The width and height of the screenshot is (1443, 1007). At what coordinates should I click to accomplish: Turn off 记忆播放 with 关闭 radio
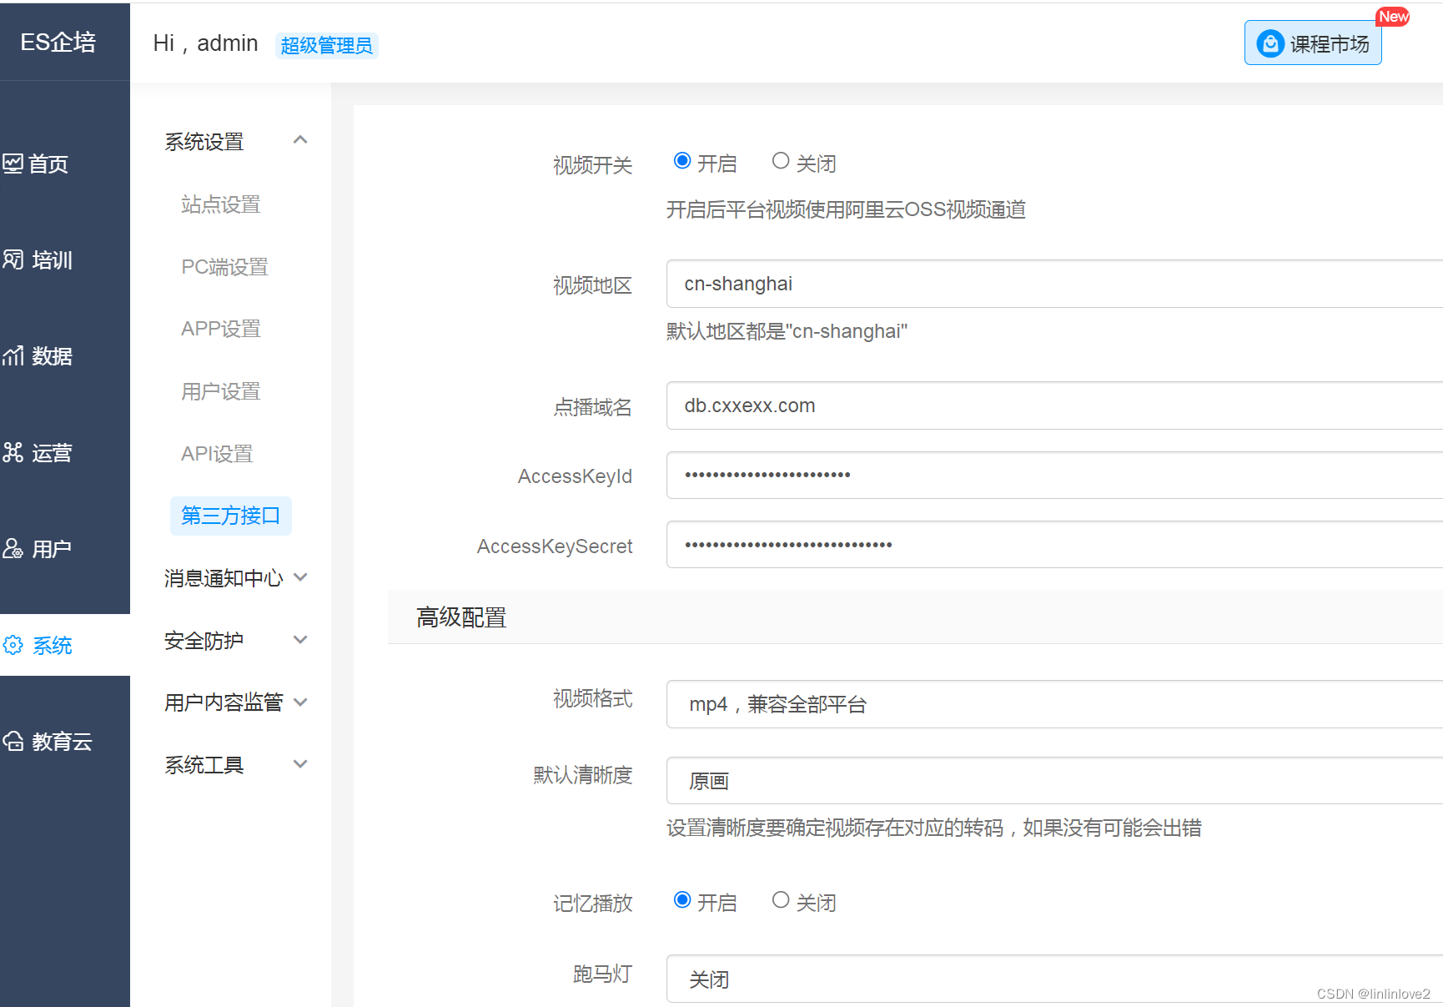(x=781, y=900)
